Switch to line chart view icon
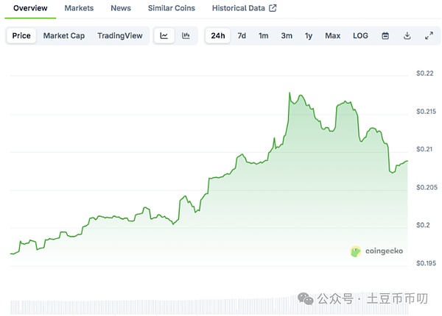The height and width of the screenshot is (316, 442). tap(164, 35)
